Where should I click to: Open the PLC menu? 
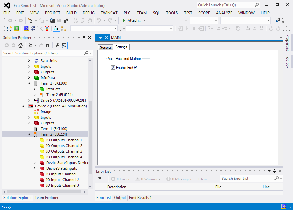click(127, 13)
